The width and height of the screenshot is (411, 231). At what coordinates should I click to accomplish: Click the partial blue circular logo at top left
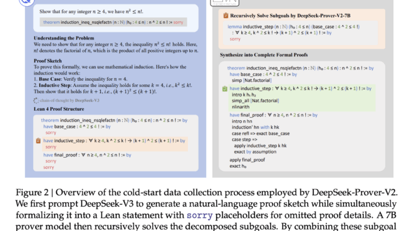pyautogui.click(x=27, y=3)
